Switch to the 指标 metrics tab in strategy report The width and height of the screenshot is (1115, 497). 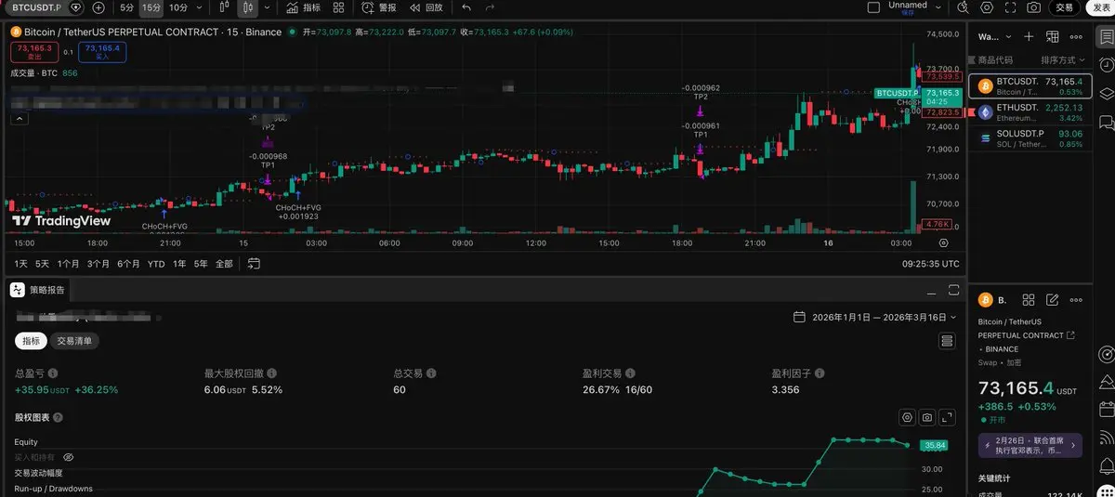(31, 341)
